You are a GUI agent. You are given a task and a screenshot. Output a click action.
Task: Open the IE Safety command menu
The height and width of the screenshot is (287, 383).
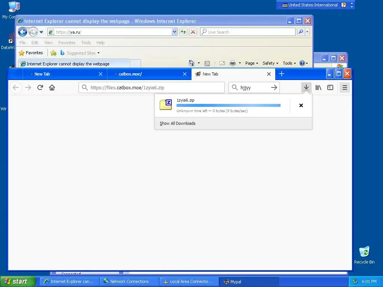click(270, 63)
